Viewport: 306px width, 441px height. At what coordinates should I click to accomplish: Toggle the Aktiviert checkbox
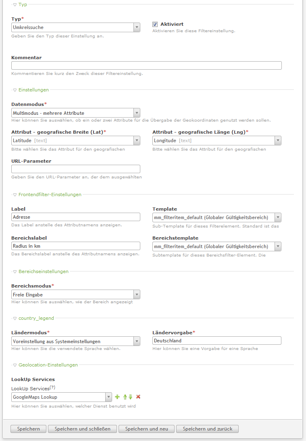pyautogui.click(x=155, y=24)
